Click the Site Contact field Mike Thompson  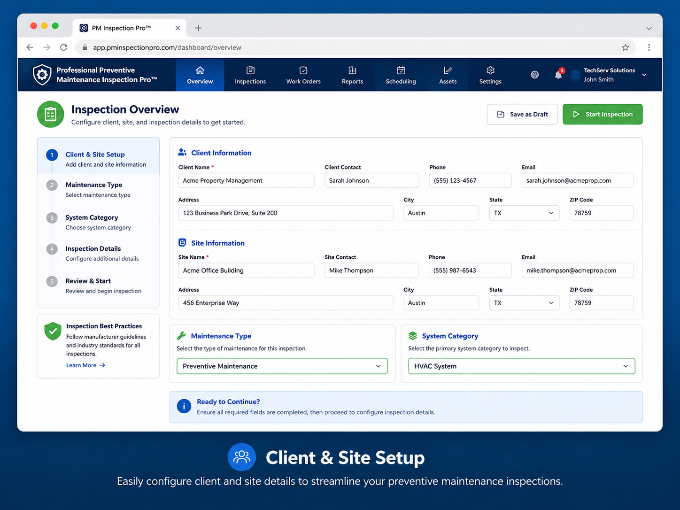371,270
